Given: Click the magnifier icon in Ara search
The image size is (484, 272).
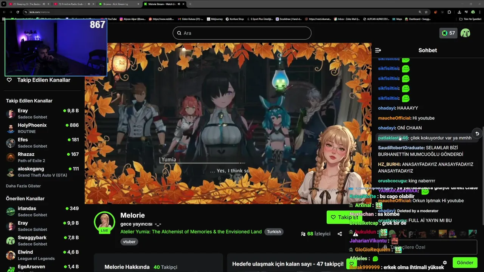Looking at the screenshot, I should [x=179, y=33].
